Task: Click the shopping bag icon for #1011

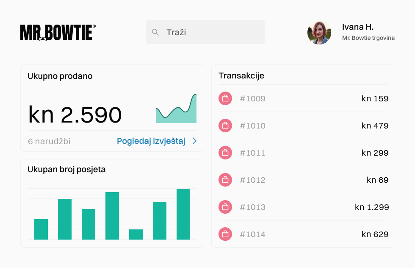Action: 225,153
